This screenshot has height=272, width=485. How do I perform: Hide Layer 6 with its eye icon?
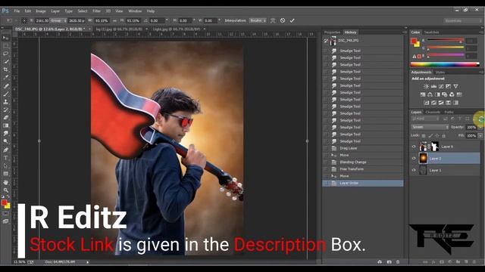(x=414, y=147)
